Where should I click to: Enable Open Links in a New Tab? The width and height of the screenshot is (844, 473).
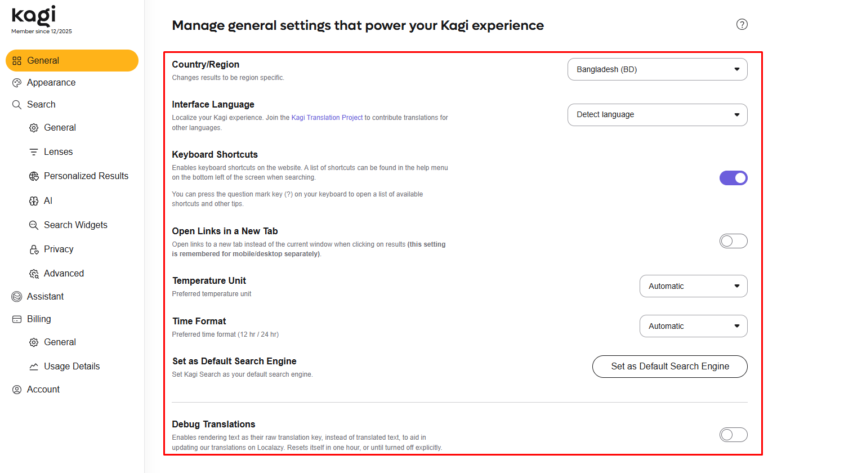coord(733,241)
